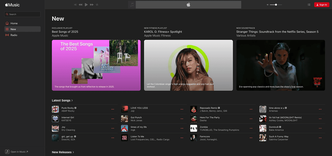Play time alone w u artwork

point(263,109)
